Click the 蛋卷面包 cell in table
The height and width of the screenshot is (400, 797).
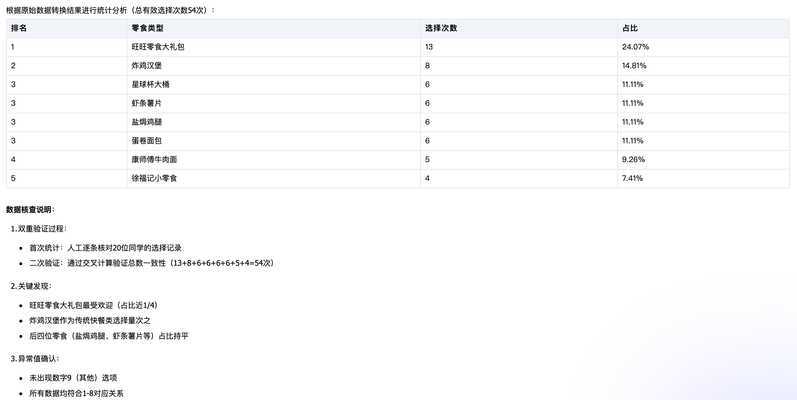point(147,141)
